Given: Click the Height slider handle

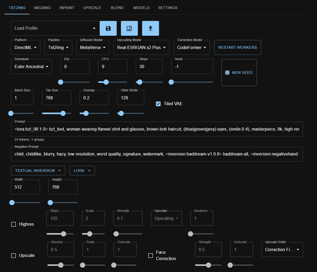Looking at the screenshot, I should pyautogui.click(x=50, y=203).
